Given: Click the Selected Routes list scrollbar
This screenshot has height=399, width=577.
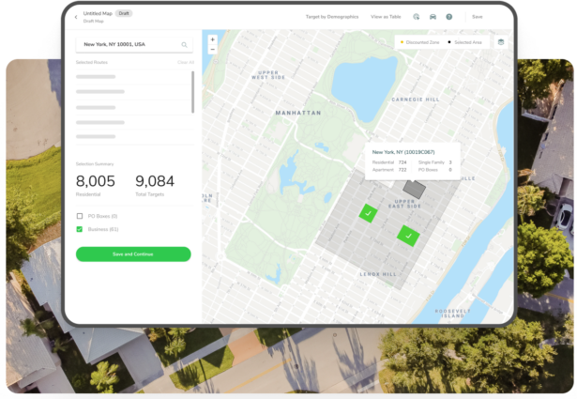Looking at the screenshot, I should (193, 92).
